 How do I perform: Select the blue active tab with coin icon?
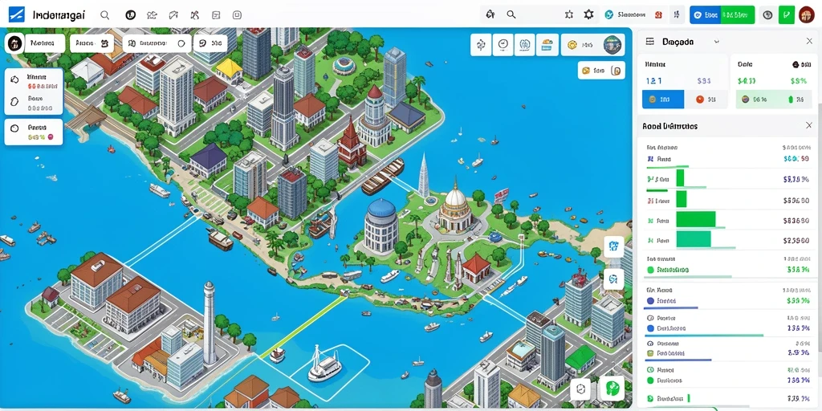[x=663, y=99]
